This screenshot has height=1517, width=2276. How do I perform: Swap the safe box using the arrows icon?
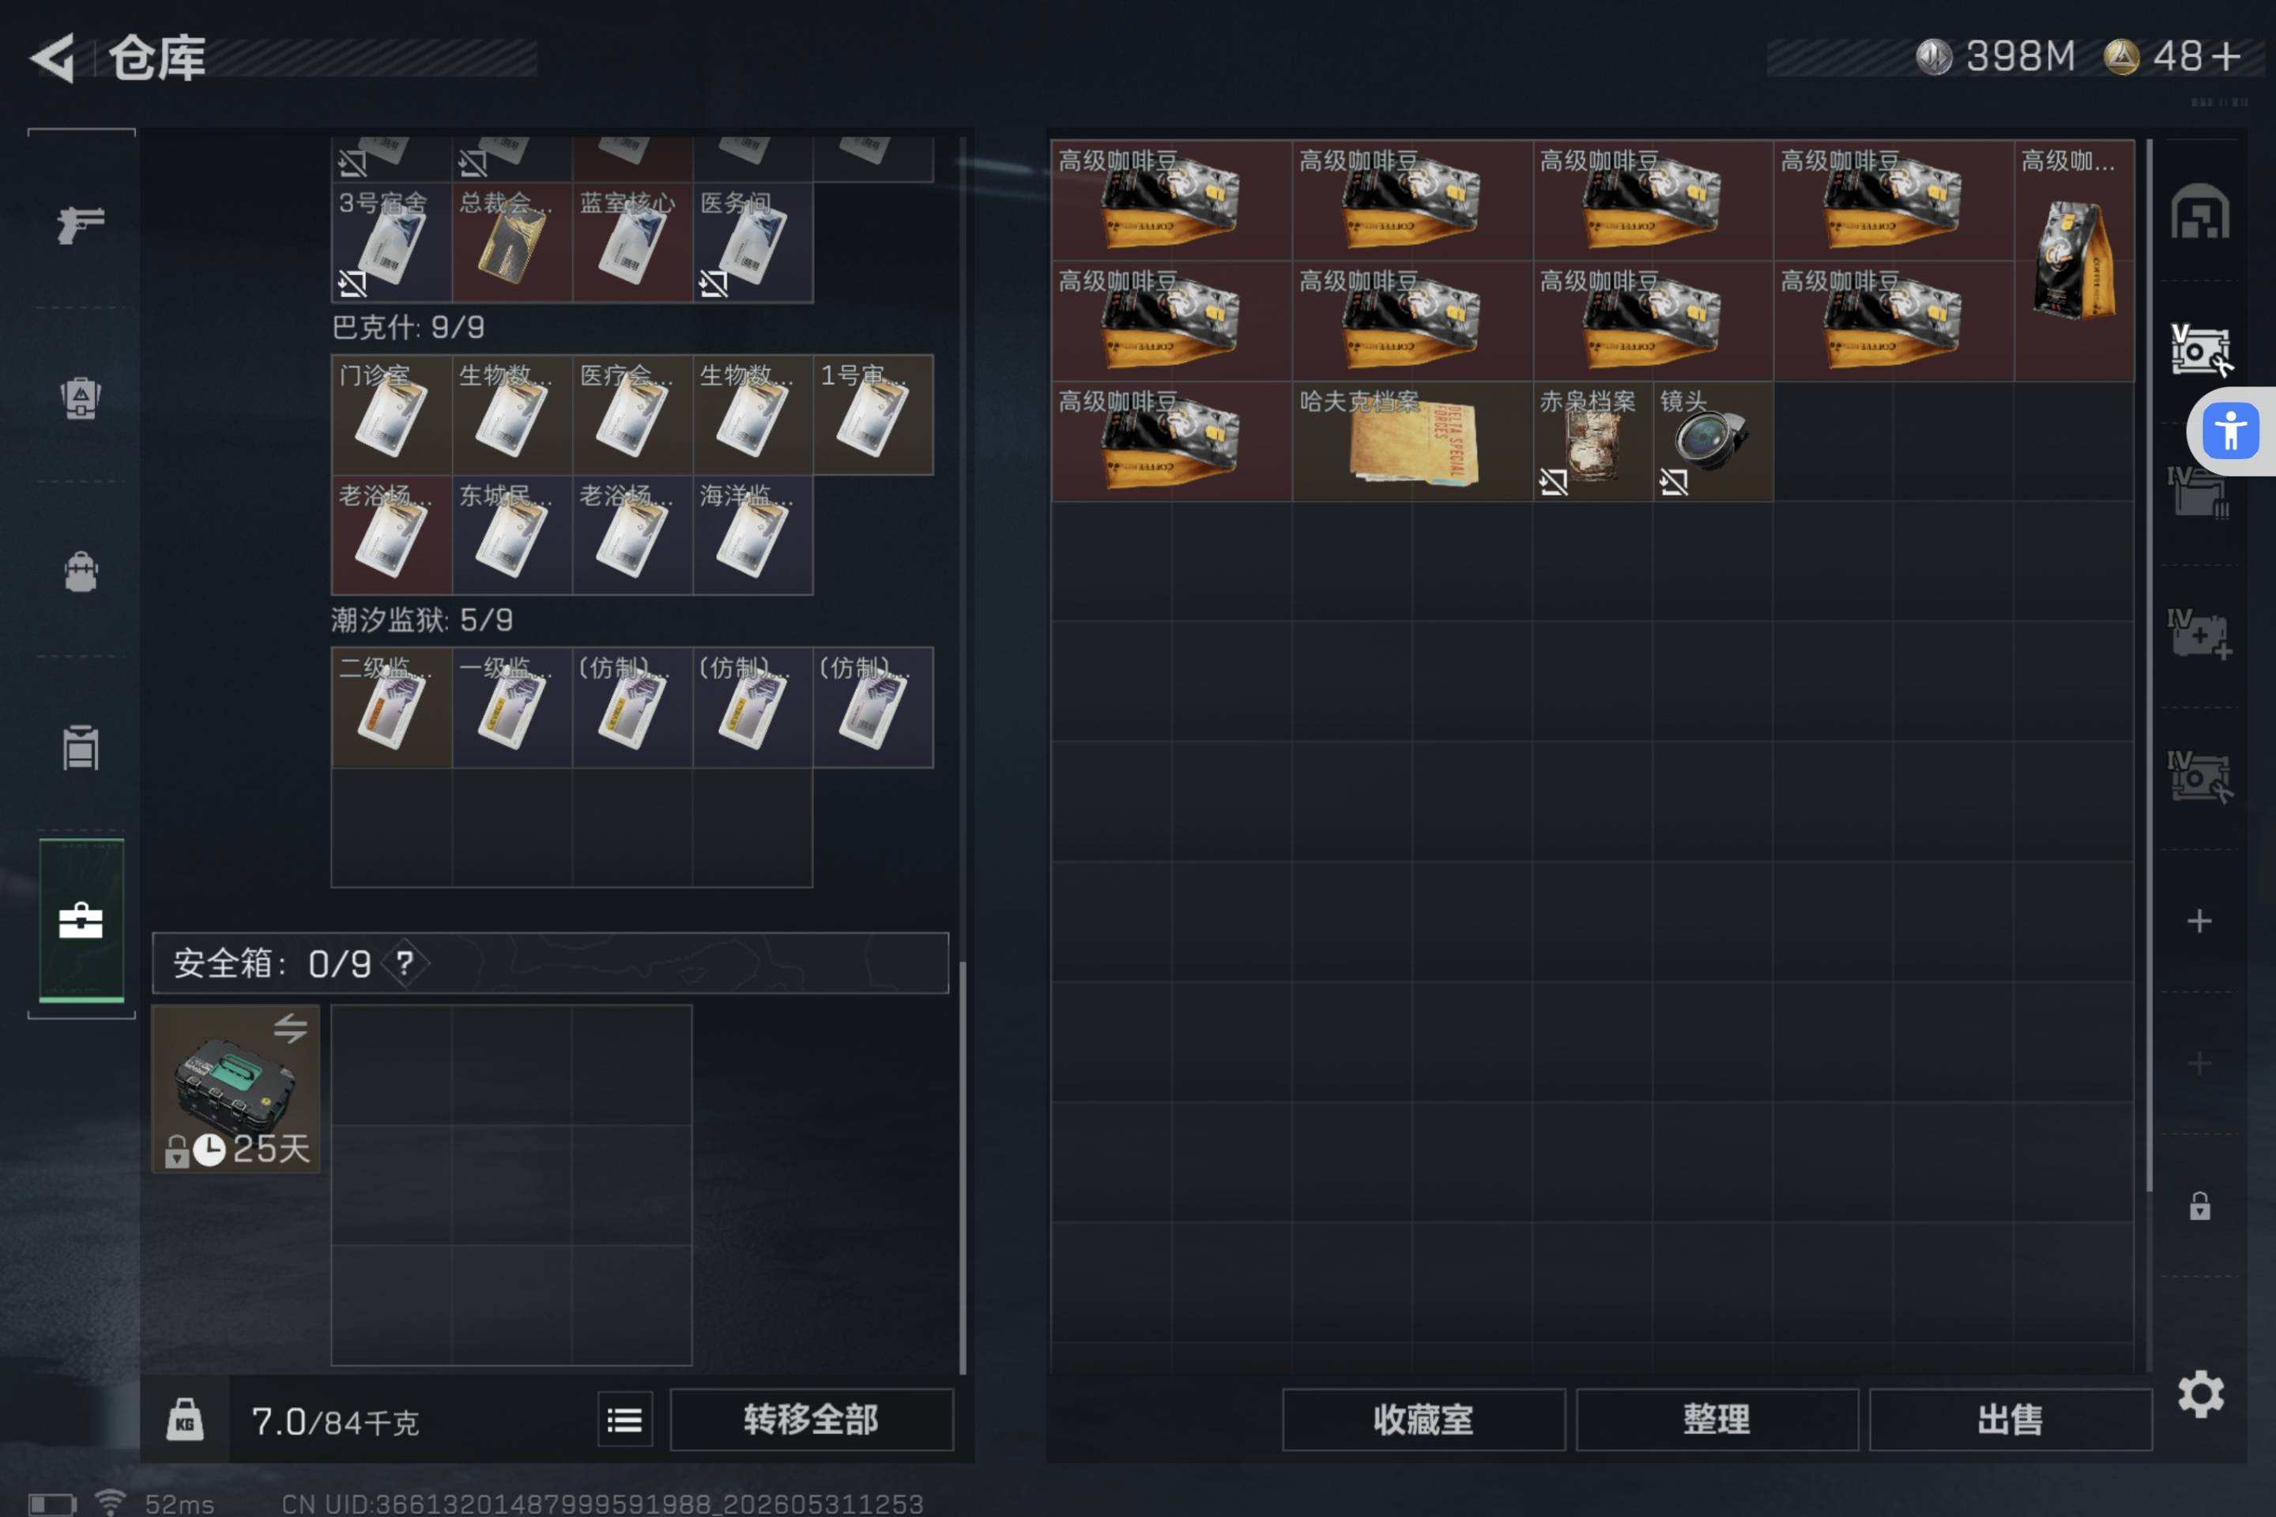tap(290, 1027)
